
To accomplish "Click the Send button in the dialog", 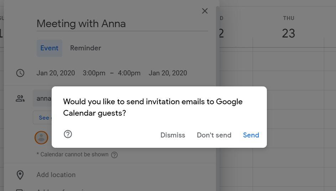I will (x=251, y=135).
